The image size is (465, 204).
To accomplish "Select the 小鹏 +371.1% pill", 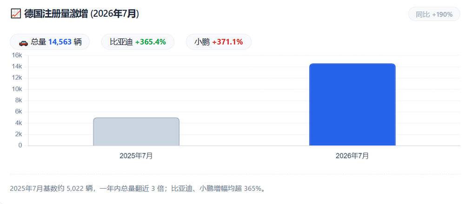I will (x=219, y=42).
